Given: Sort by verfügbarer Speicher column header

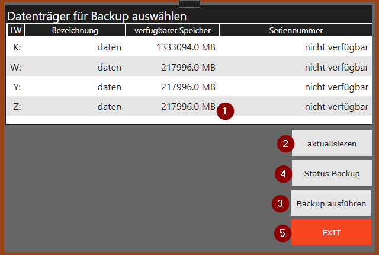Looking at the screenshot, I should [x=172, y=30].
